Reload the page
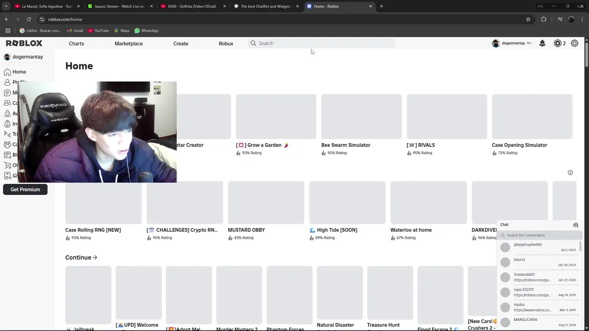The width and height of the screenshot is (589, 331). click(29, 19)
